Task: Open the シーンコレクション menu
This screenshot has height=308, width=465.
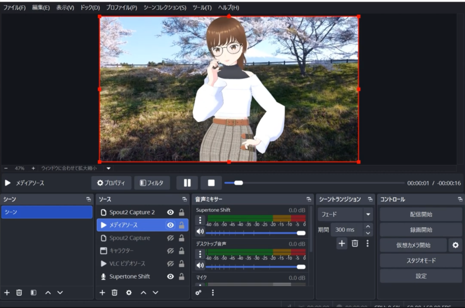Action: [164, 8]
